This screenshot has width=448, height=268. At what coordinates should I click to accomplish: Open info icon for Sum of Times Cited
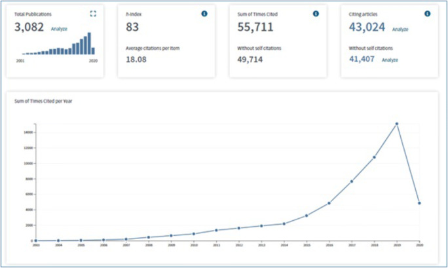(316, 14)
